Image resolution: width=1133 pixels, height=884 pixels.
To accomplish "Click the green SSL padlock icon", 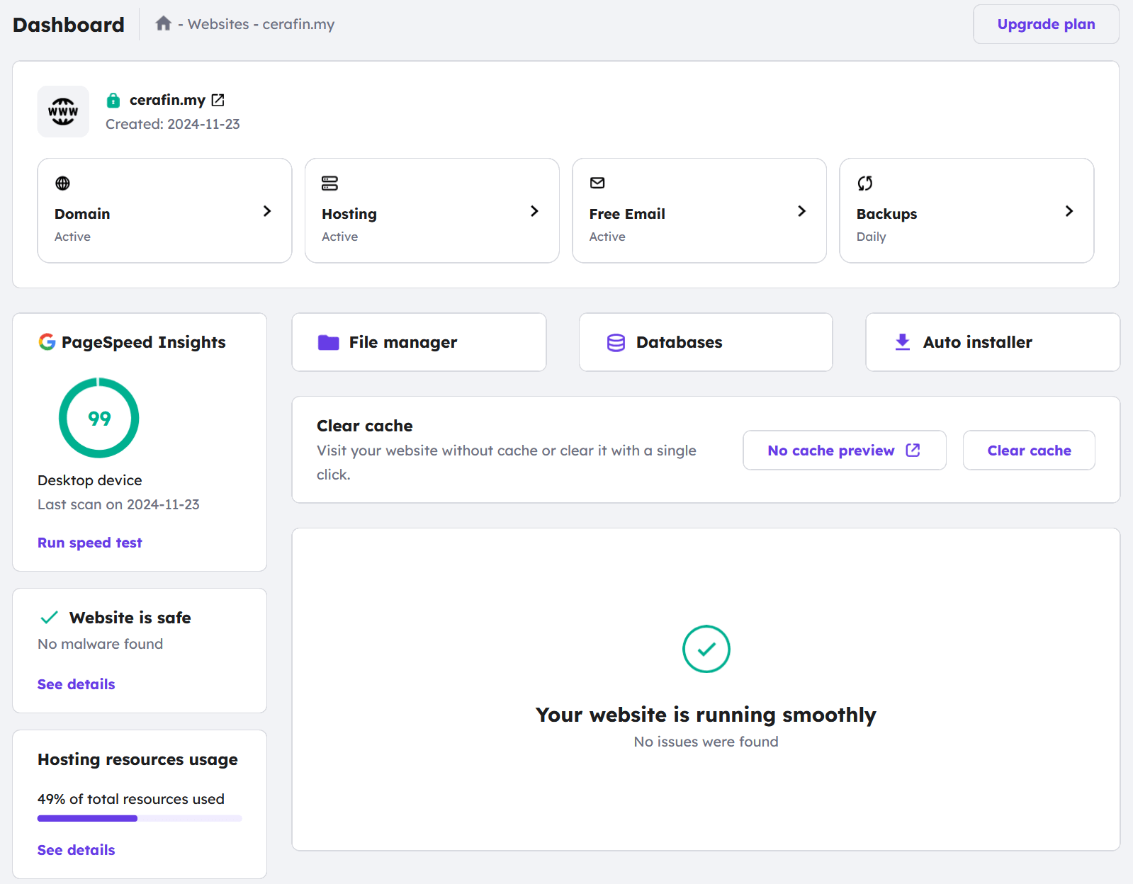I will point(113,101).
